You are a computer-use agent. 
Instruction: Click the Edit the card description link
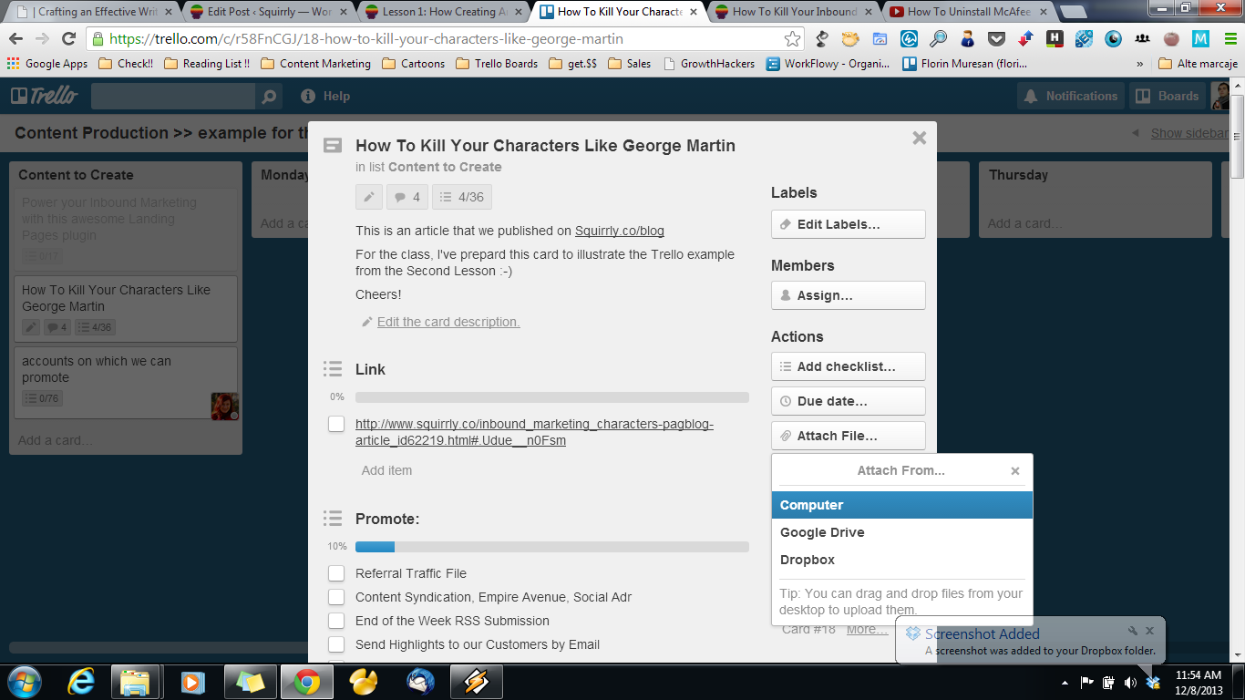(x=448, y=322)
